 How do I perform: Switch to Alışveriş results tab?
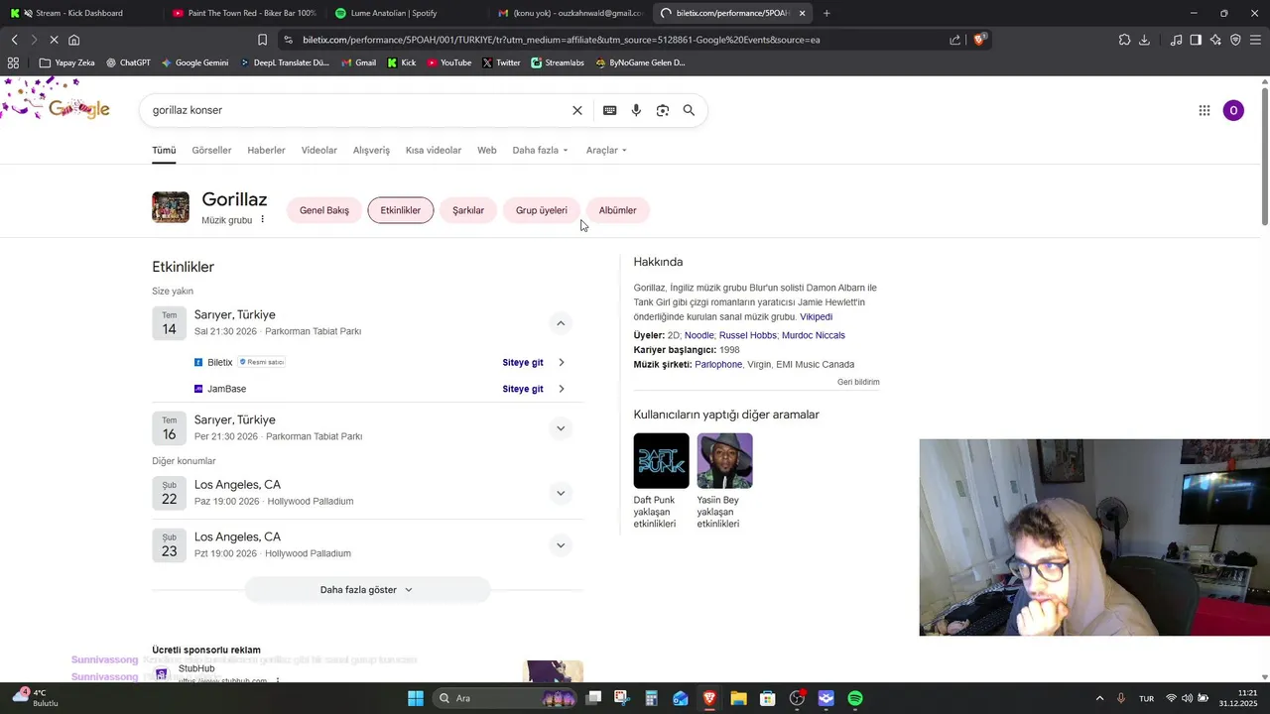pos(371,151)
